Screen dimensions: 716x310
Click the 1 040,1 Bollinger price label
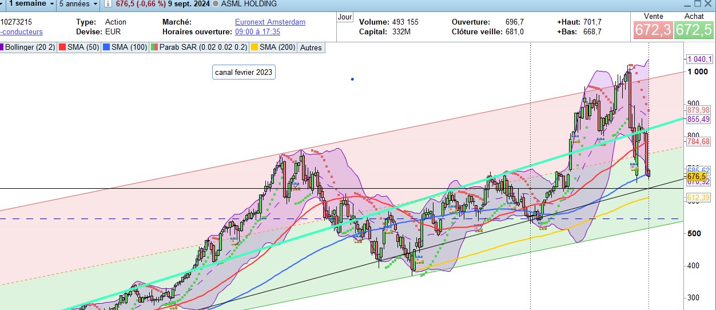point(699,59)
